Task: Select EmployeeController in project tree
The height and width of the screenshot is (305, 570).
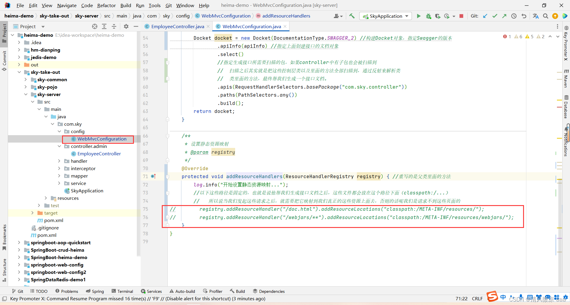Action: click(99, 154)
